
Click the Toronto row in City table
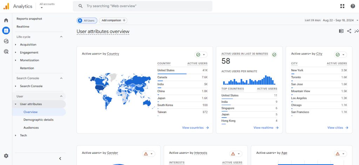319,77
